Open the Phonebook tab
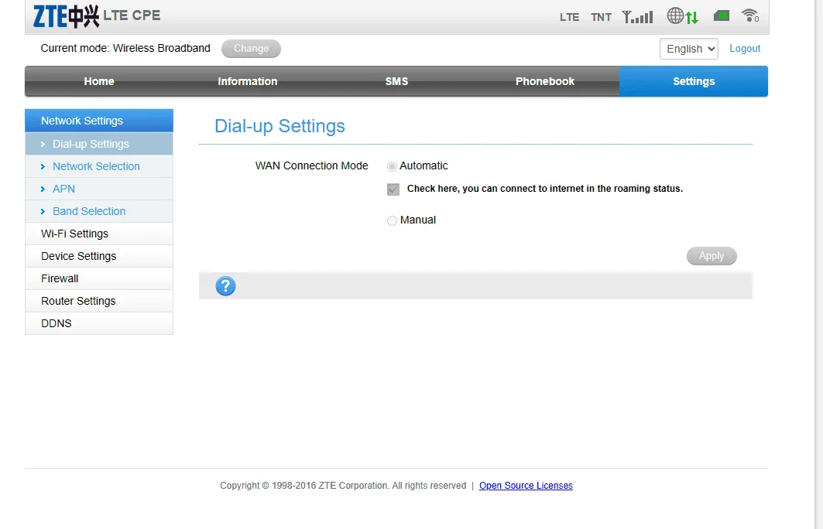 545,81
